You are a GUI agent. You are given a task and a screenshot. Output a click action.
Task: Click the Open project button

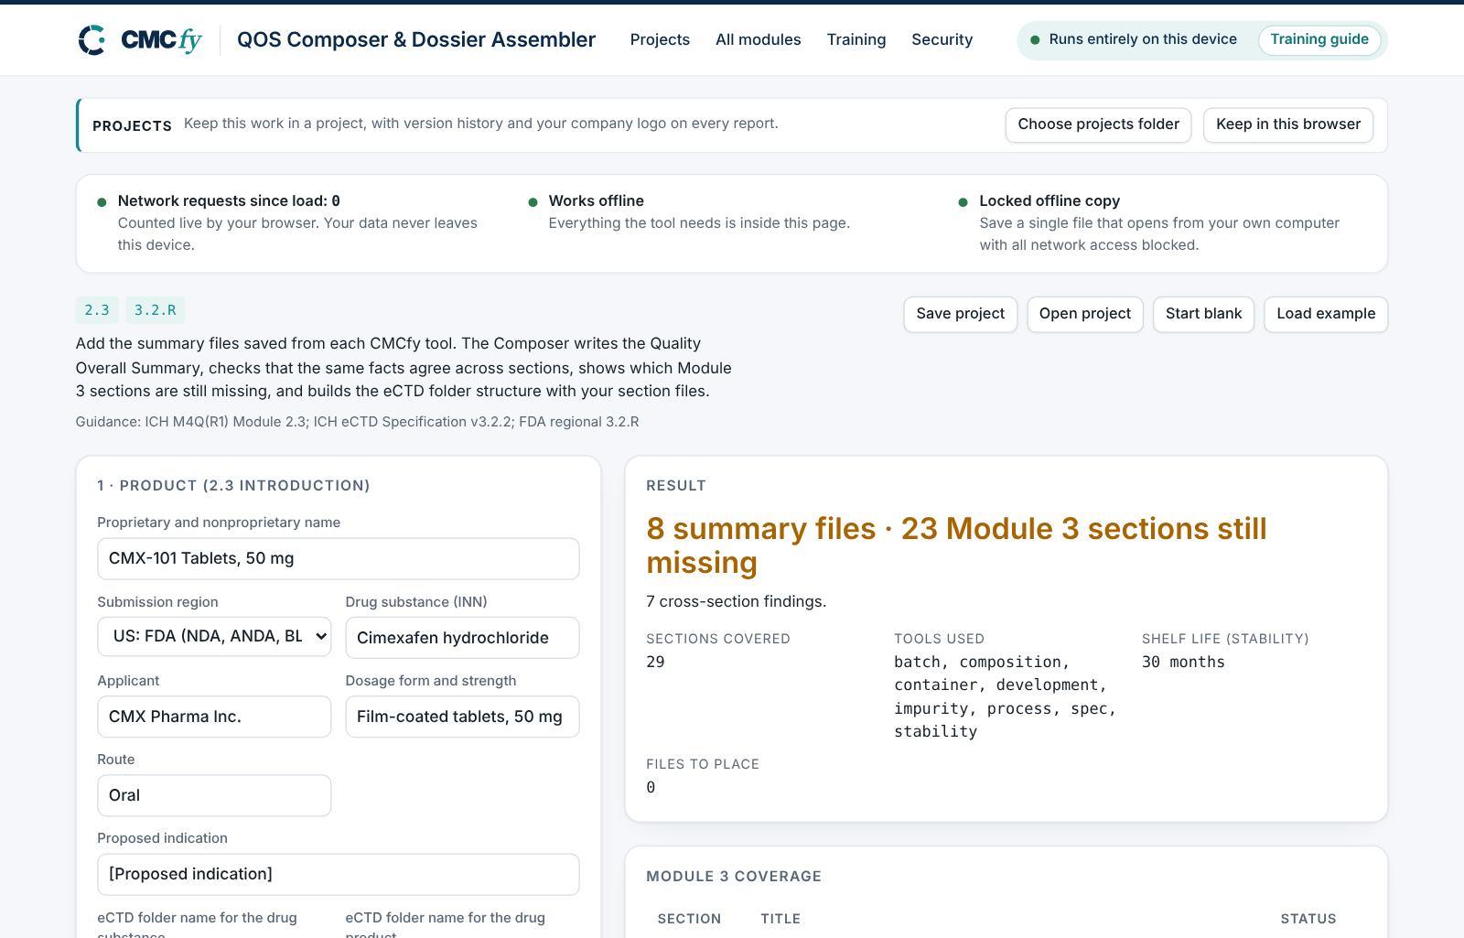(1084, 314)
